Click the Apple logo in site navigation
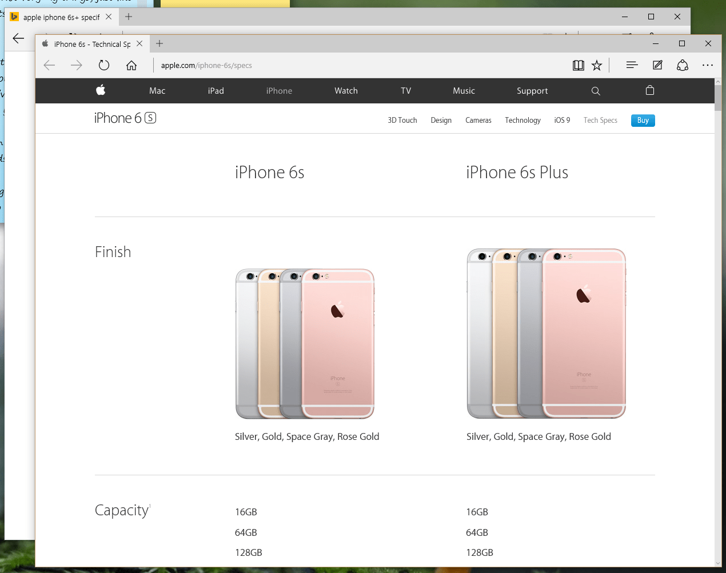Viewport: 726px width, 573px height. pyautogui.click(x=101, y=90)
